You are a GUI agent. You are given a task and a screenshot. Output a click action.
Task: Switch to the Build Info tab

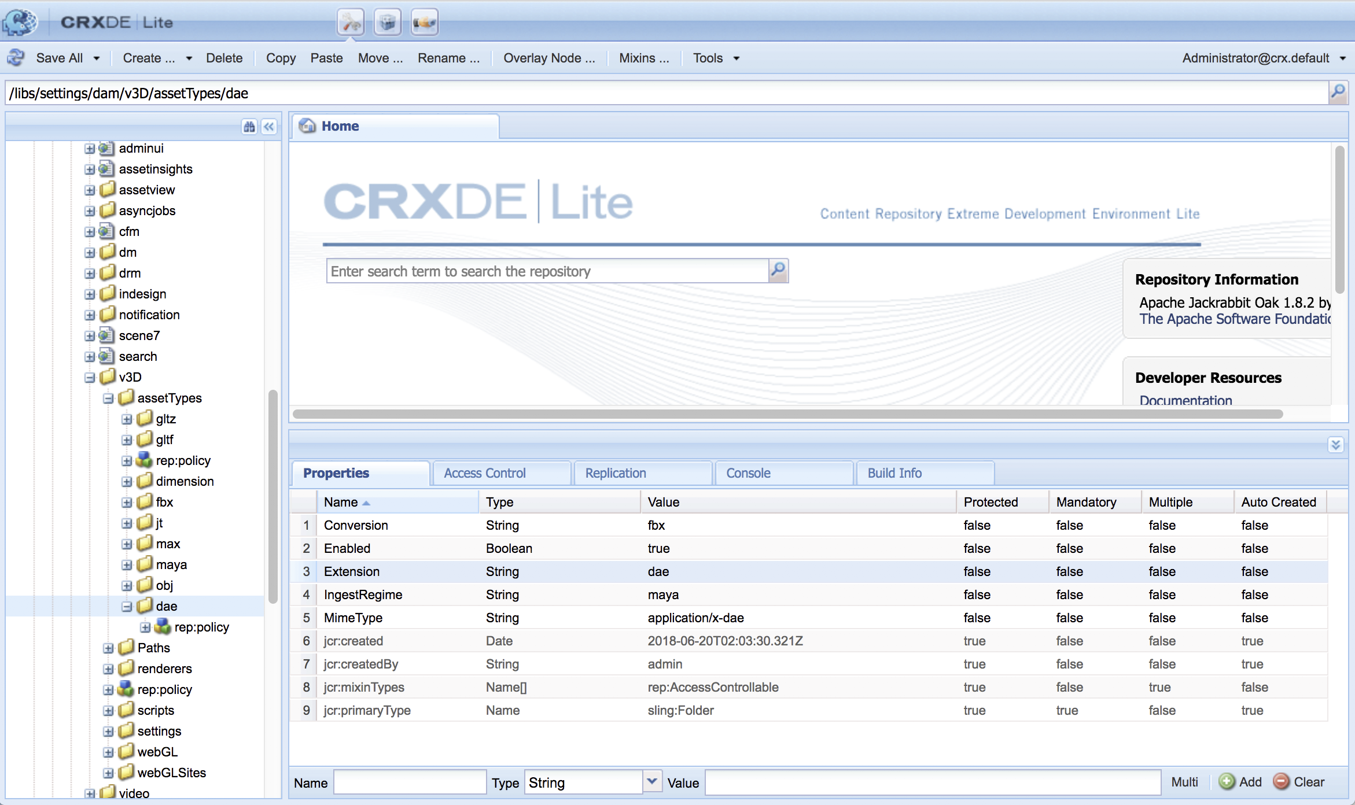(925, 473)
